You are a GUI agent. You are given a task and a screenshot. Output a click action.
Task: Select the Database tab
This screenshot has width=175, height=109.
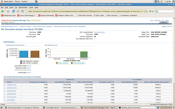(164, 22)
